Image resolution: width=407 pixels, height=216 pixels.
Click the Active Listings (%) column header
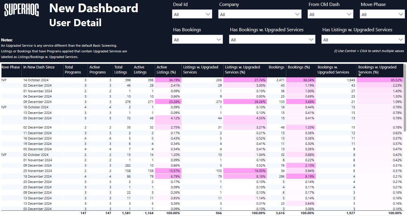[x=166, y=70]
